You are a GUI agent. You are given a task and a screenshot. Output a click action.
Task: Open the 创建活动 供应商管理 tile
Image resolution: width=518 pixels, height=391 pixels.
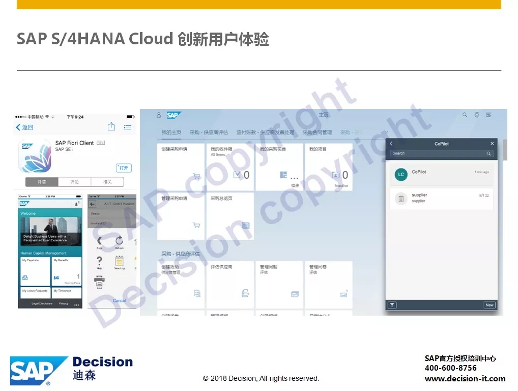pos(181,285)
